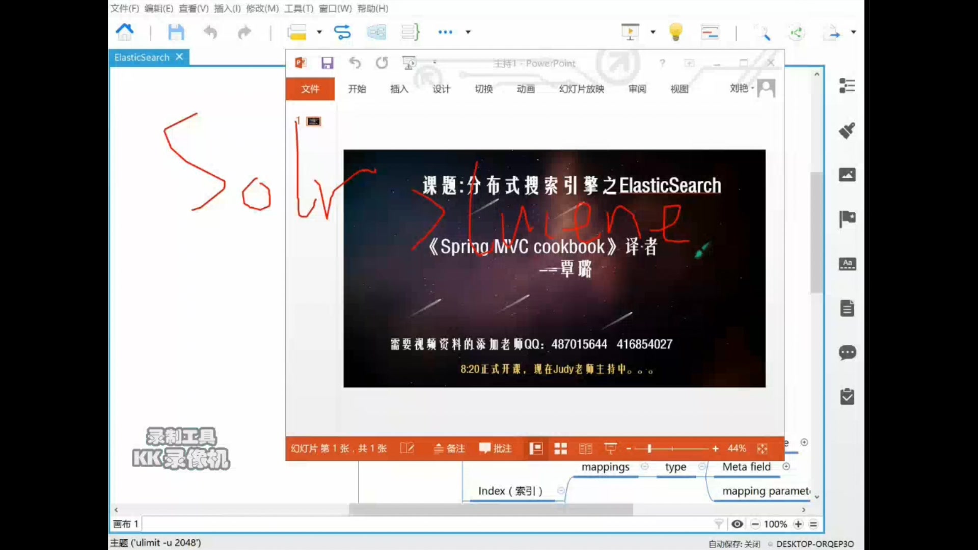The height and width of the screenshot is (550, 978).
Task: Click the PowerPoint save icon
Action: (327, 63)
